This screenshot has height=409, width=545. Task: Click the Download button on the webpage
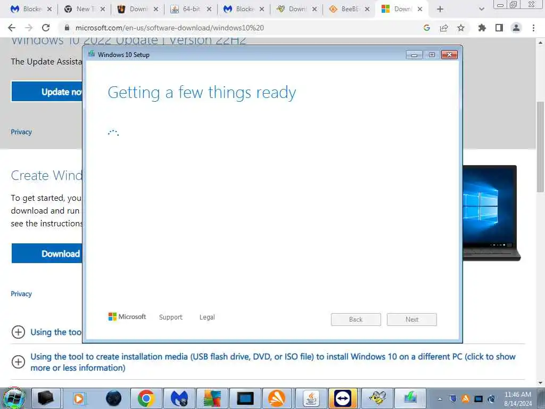point(47,253)
